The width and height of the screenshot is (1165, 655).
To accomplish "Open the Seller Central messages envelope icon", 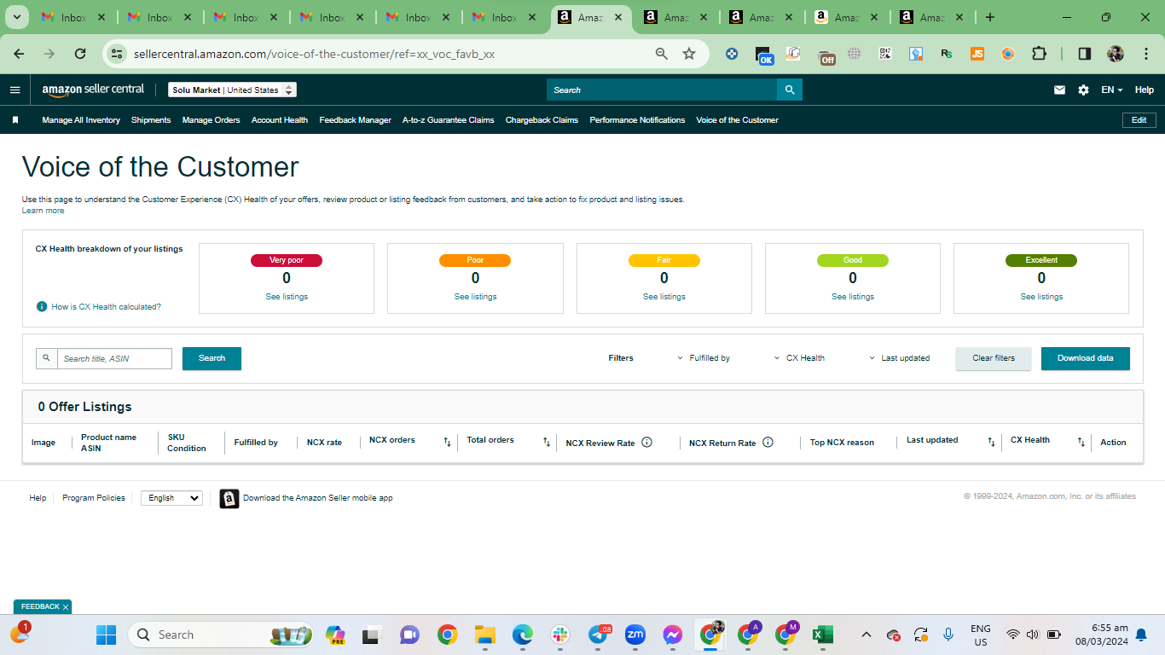I will (1059, 90).
